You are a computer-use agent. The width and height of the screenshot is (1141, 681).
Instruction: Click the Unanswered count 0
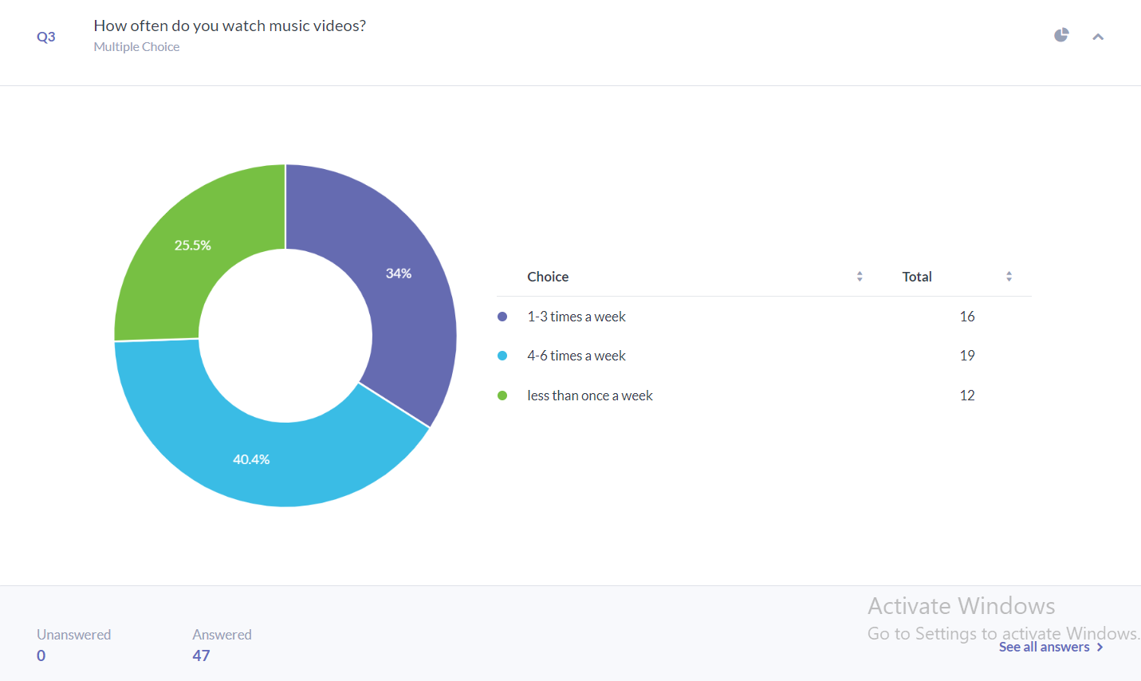pos(41,655)
